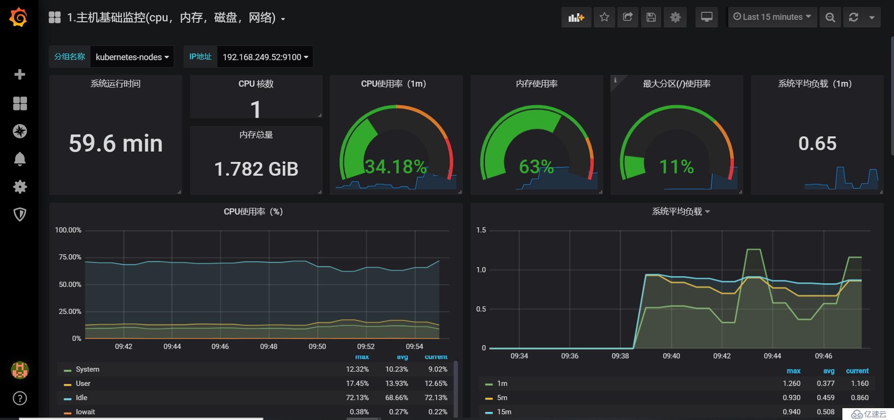
Task: Sort load legend by current column
Action: [857, 371]
